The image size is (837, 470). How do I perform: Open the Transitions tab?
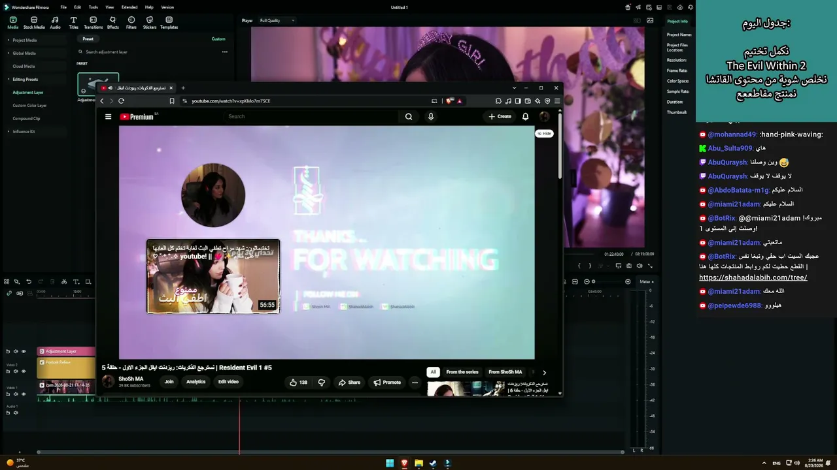click(x=94, y=23)
